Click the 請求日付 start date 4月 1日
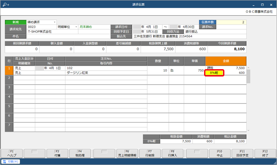277x165 pixels. (x=147, y=27)
